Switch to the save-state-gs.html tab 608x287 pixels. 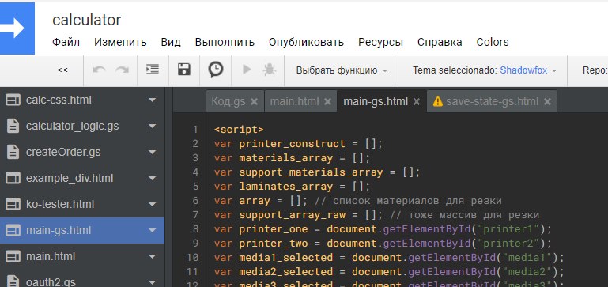(x=492, y=102)
